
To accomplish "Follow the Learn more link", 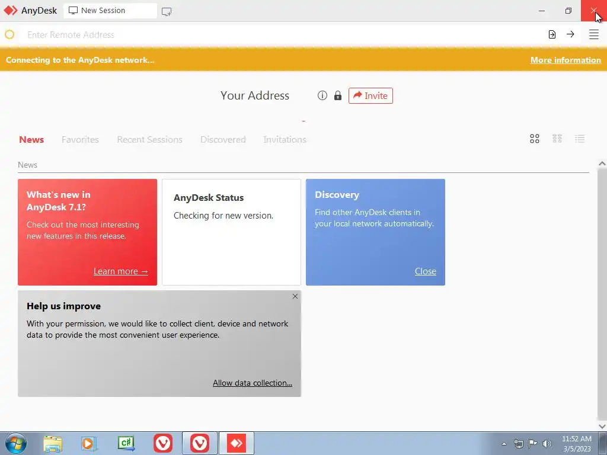I will (121, 271).
